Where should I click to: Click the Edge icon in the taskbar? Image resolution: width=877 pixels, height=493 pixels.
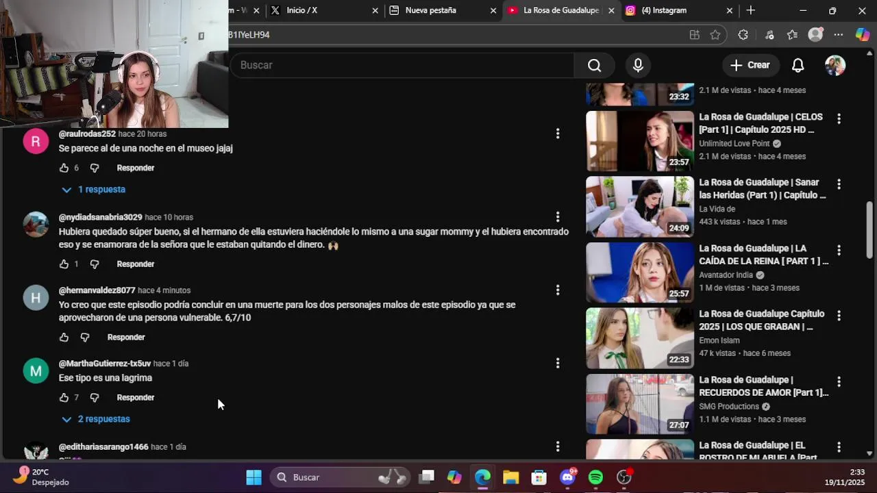click(x=482, y=477)
